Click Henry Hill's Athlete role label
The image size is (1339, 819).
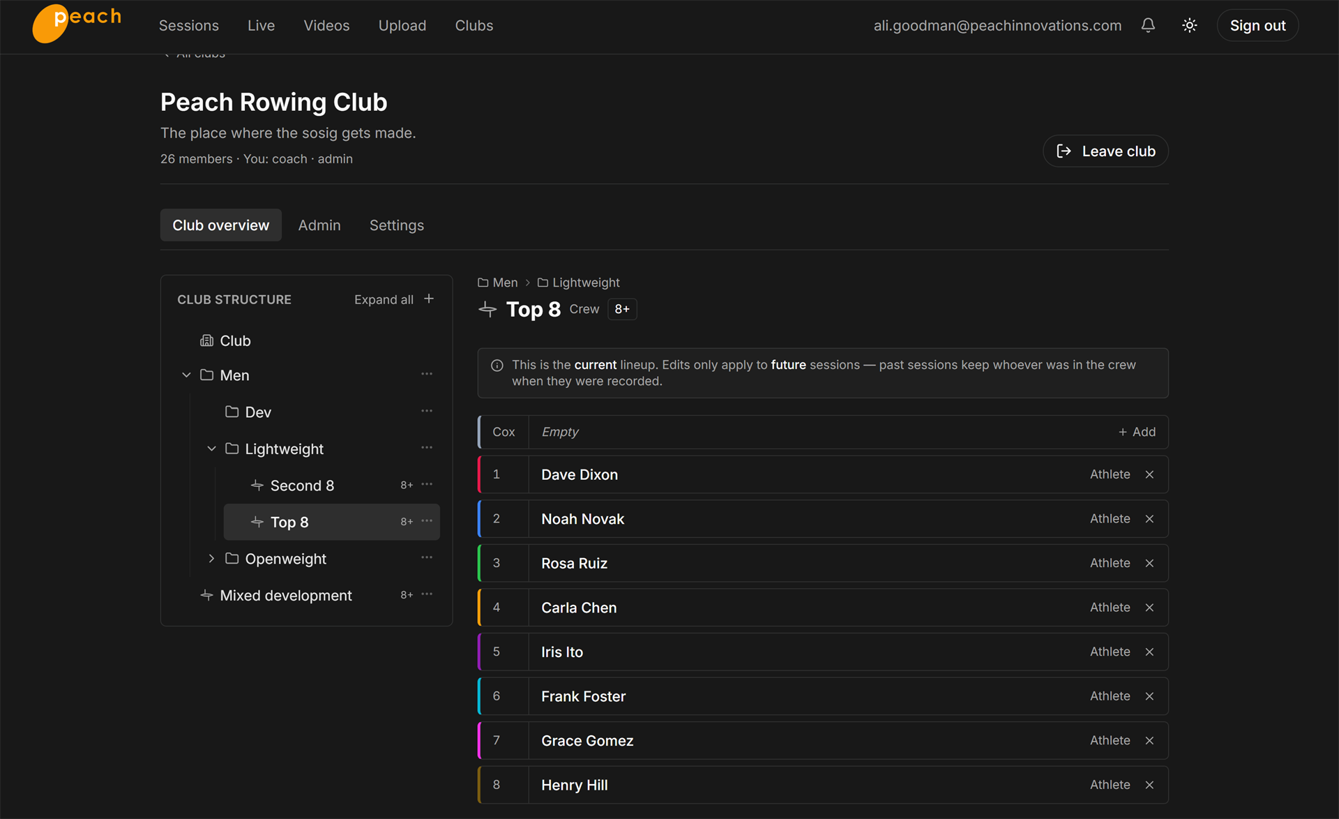tap(1110, 785)
